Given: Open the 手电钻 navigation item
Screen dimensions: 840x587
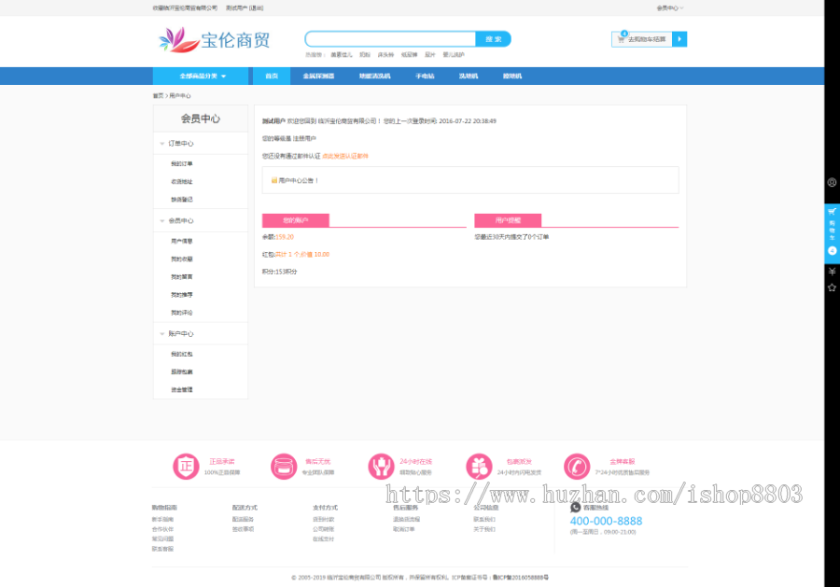Looking at the screenshot, I should click(425, 76).
